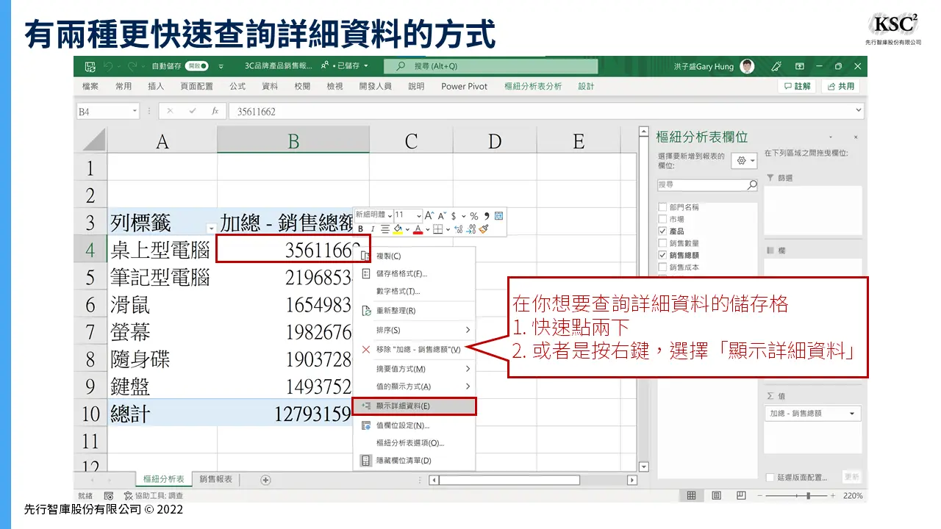Open the 樞紐分析表分析 tab

click(x=533, y=87)
